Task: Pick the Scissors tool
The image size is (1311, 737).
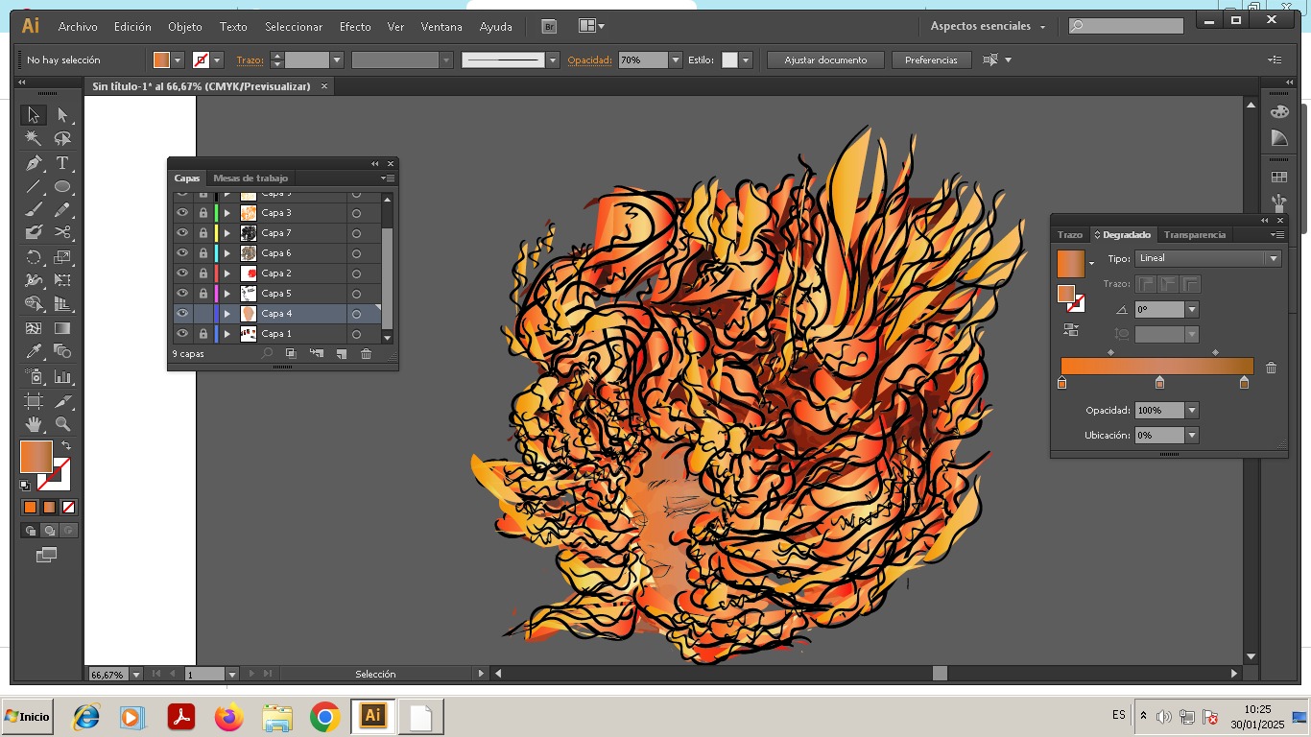Action: click(62, 232)
